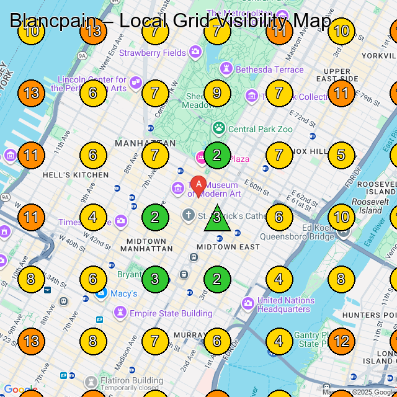Image resolution: width=397 pixels, height=397 pixels.
Task: Select marker 6 above Macy's
Action: pyautogui.click(x=93, y=279)
